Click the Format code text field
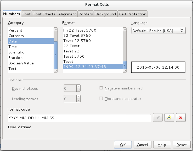Screen dimensions: 193x151 [x=80, y=118]
